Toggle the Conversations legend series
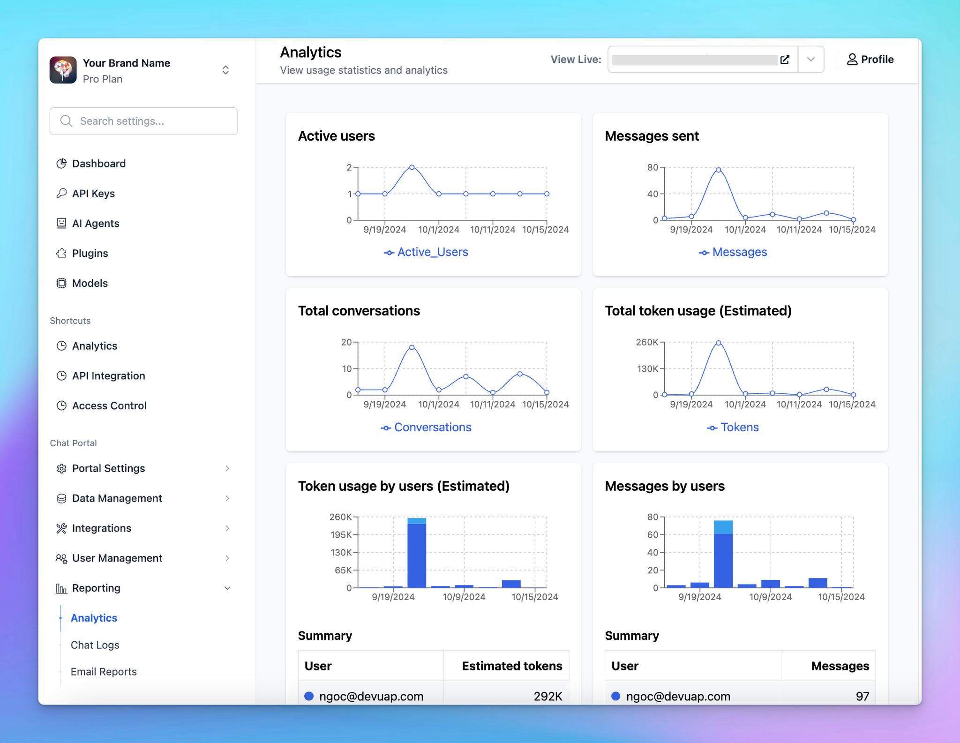 [x=426, y=428]
